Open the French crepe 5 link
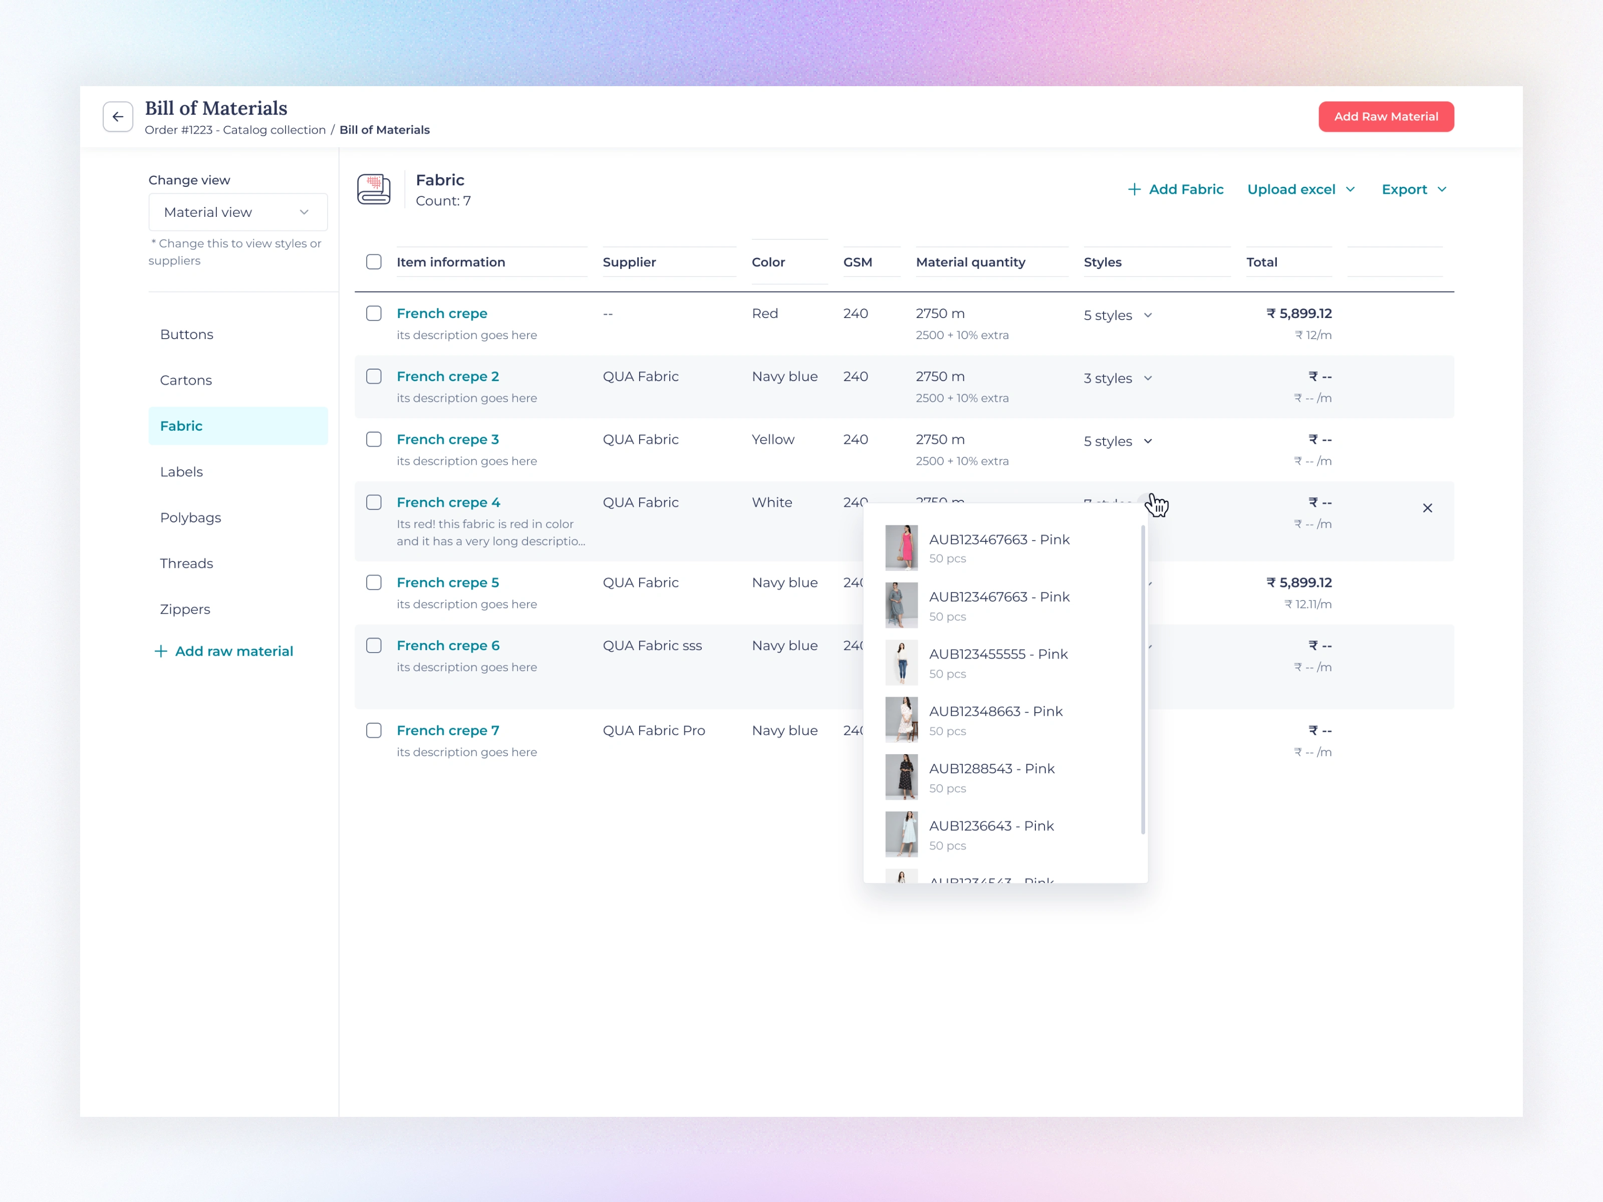This screenshot has width=1603, height=1202. point(448,582)
